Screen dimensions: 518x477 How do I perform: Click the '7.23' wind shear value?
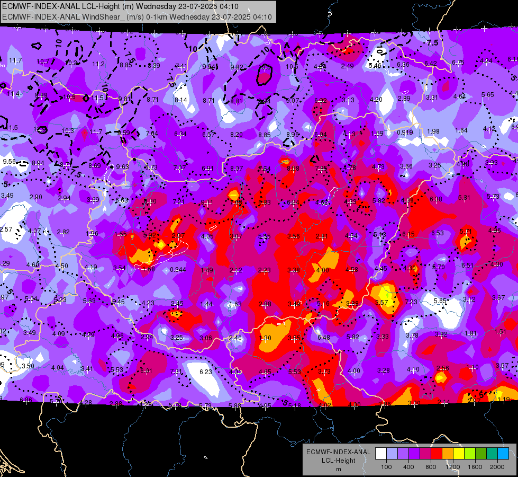(411, 302)
